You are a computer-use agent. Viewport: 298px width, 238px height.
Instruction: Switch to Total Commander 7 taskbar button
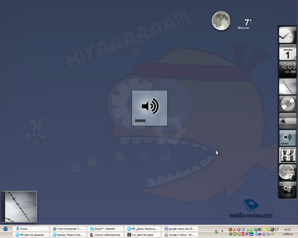pos(68,228)
